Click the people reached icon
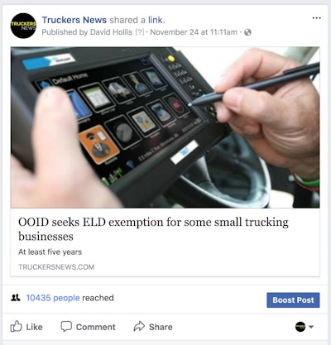The width and height of the screenshot is (331, 345). [x=16, y=298]
